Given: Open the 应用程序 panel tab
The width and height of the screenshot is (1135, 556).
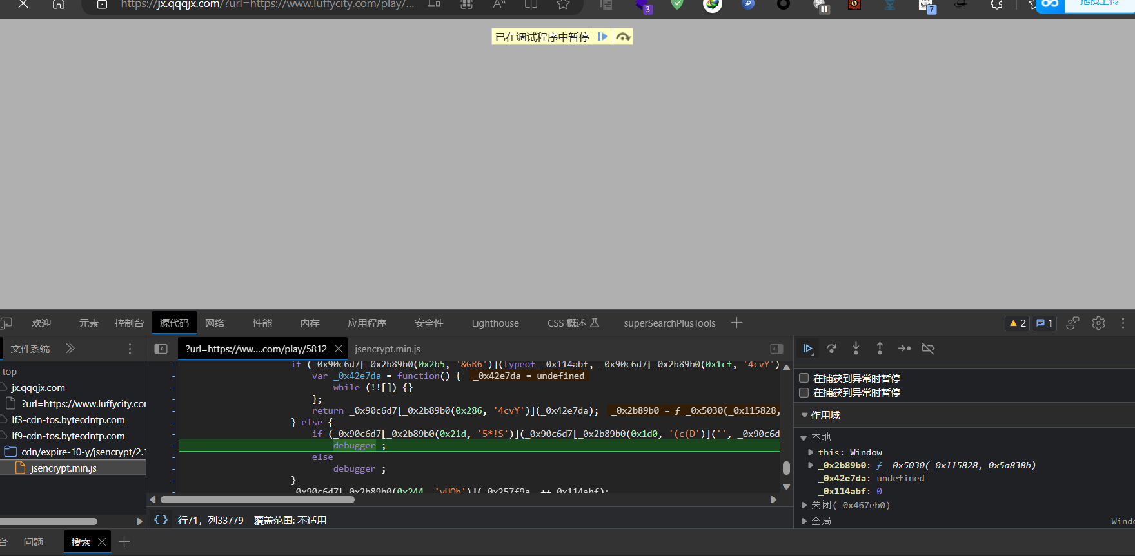Looking at the screenshot, I should [x=367, y=323].
